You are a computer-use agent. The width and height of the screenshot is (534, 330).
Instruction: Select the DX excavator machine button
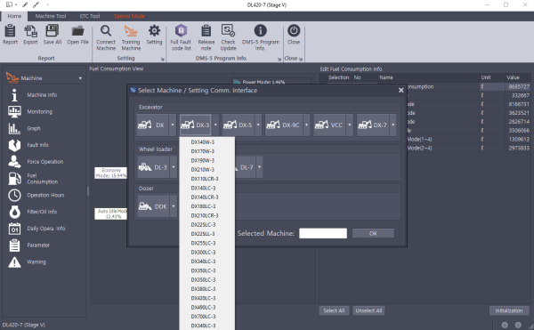point(152,125)
